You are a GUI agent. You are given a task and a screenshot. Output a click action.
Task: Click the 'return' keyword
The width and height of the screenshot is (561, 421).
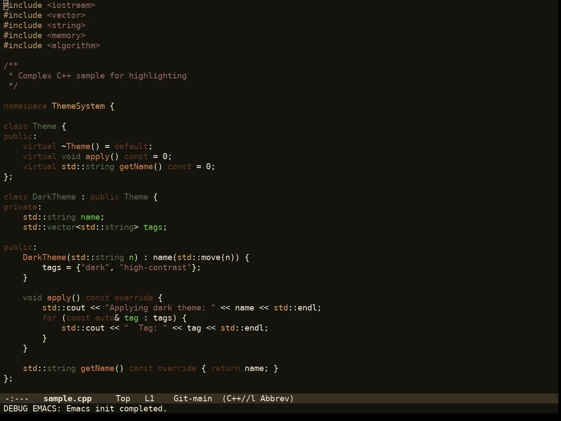pos(225,368)
